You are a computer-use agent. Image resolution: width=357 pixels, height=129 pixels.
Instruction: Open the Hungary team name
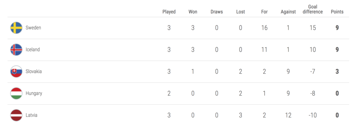[x=34, y=93]
